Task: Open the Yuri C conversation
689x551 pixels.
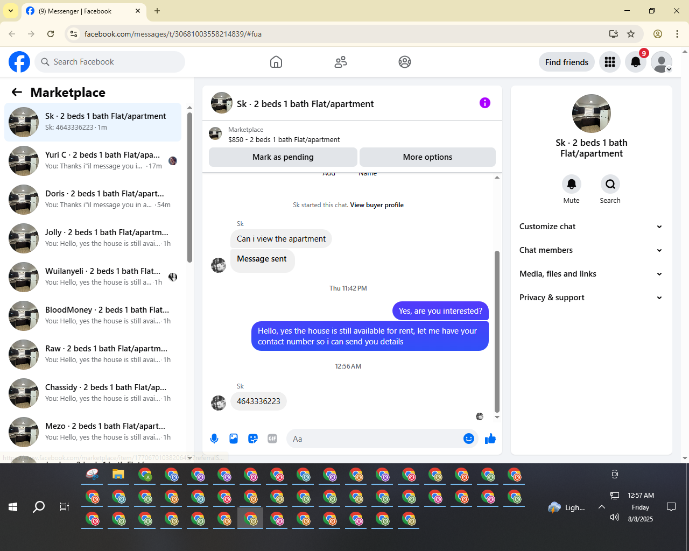Action: coord(93,161)
